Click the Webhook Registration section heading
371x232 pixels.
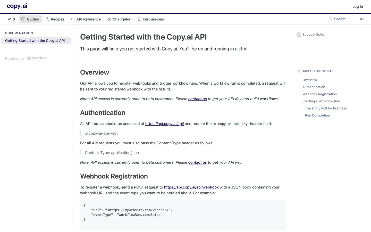pyautogui.click(x=114, y=176)
